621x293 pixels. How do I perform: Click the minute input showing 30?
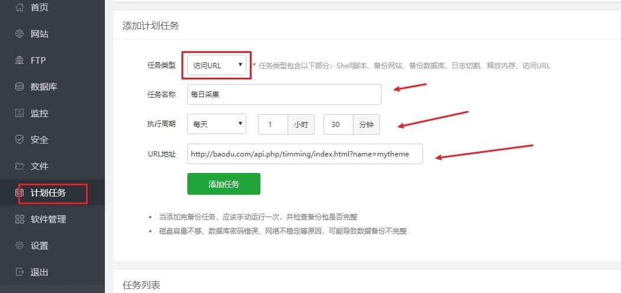(338, 124)
